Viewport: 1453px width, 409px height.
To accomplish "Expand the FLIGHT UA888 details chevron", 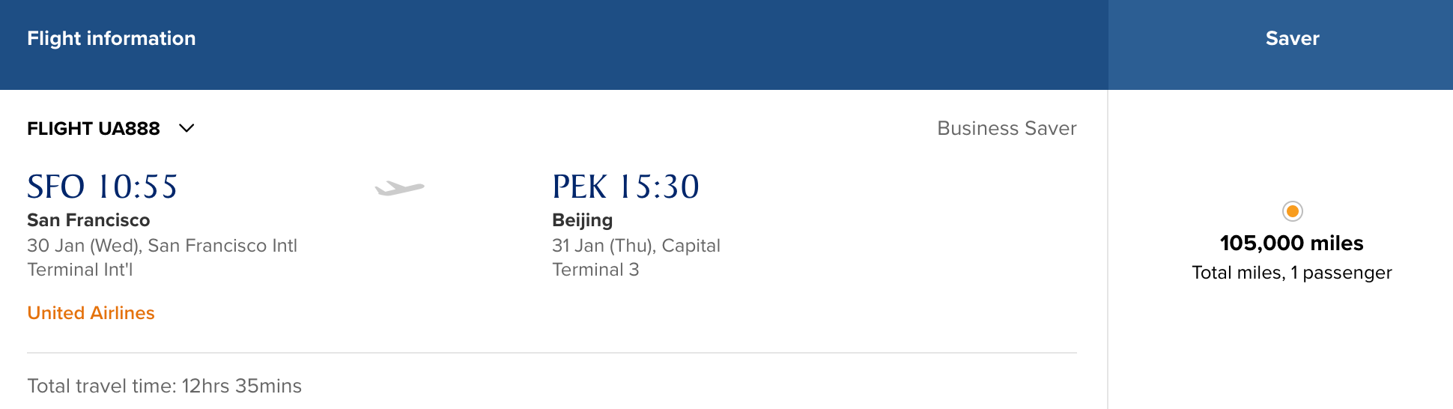I will pos(186,128).
